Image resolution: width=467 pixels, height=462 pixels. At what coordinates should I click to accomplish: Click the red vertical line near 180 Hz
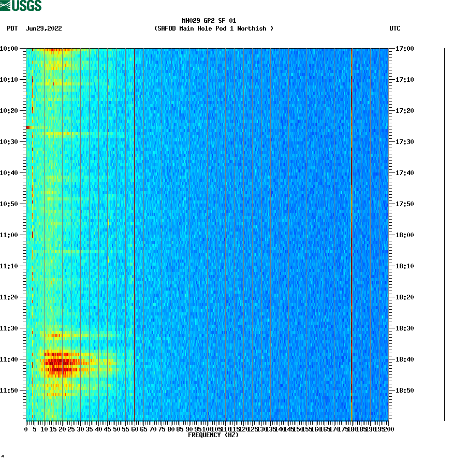click(x=352, y=233)
